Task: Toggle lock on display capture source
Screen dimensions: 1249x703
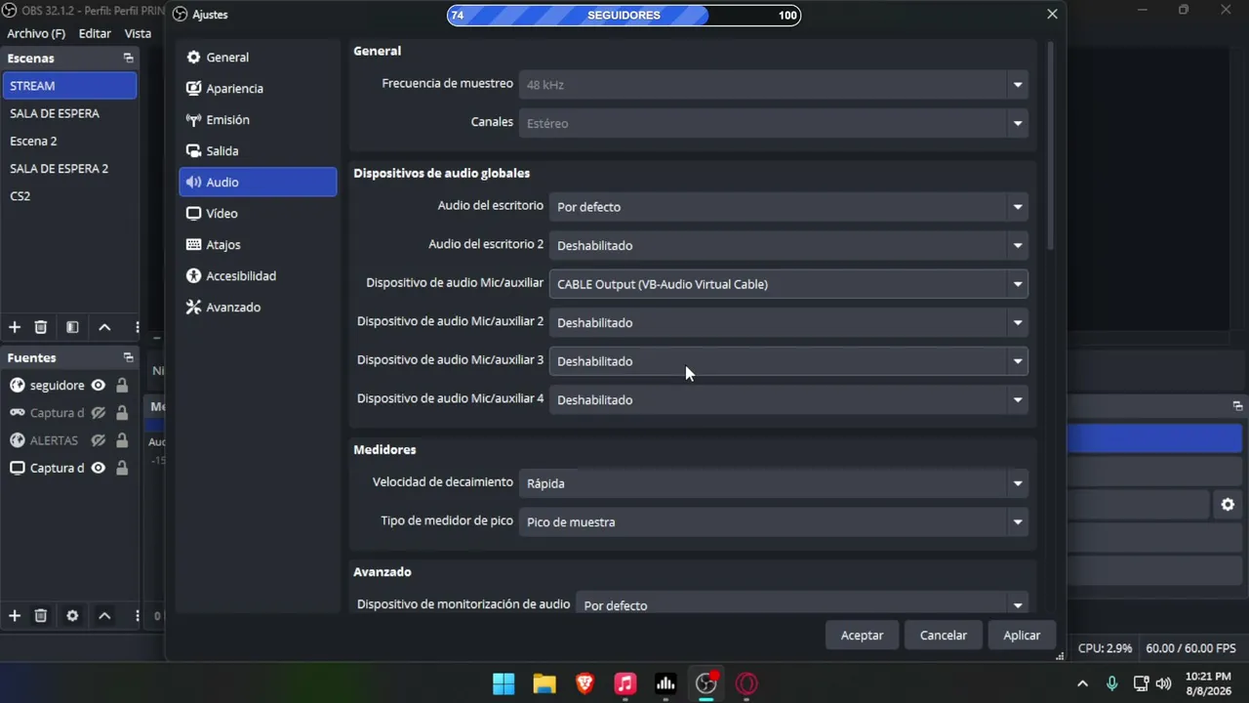Action: (x=122, y=468)
